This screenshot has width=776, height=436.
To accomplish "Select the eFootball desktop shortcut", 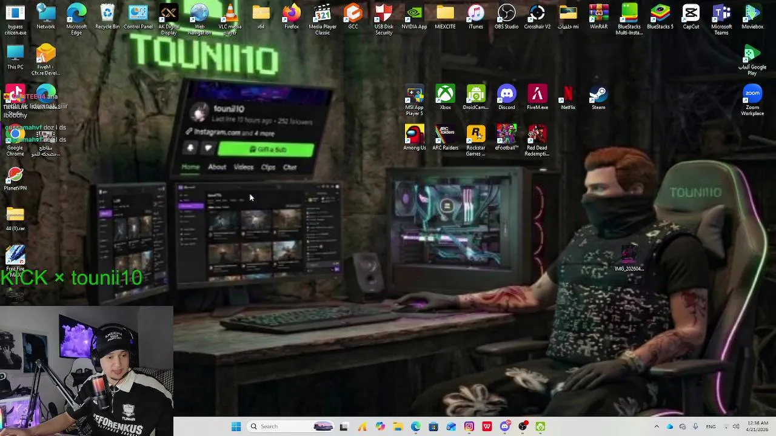I will (506, 137).
